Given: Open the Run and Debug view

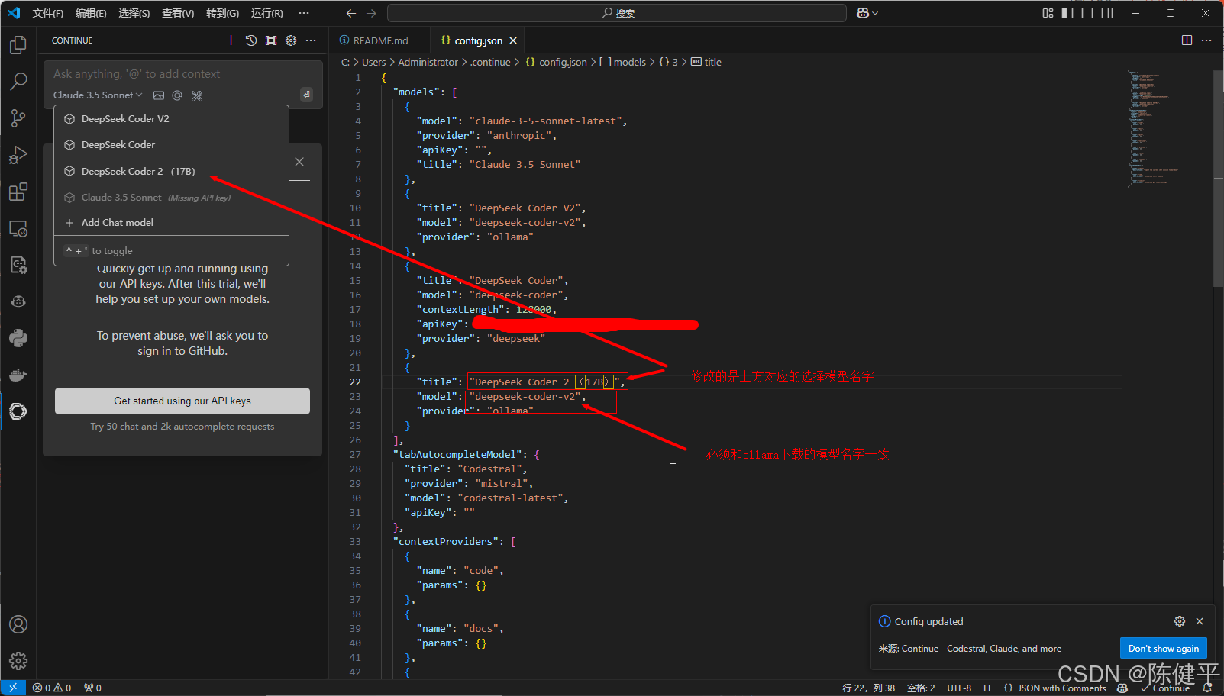Looking at the screenshot, I should coord(18,155).
